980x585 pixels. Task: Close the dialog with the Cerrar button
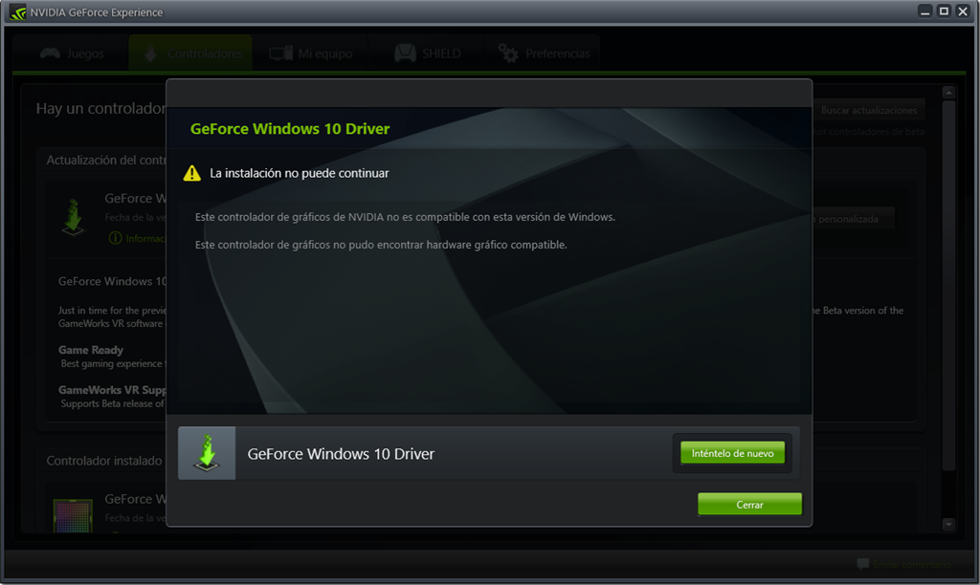[749, 505]
